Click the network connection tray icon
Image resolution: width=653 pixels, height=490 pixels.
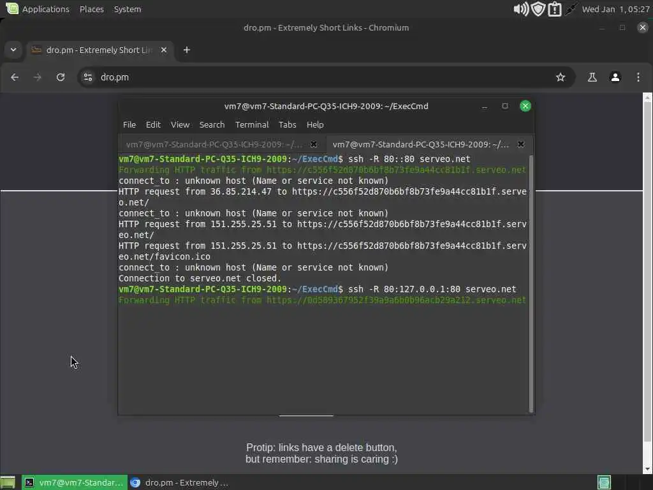tap(571, 9)
